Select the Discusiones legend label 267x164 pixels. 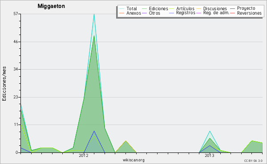pyautogui.click(x=215, y=8)
